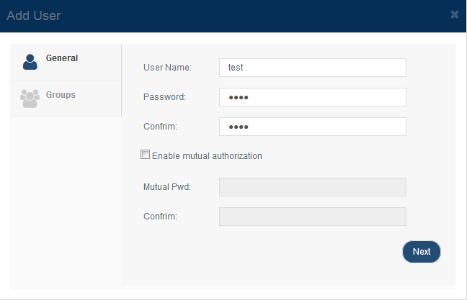Viewport: 467px width, 300px height.
Task: Click the Confrim field below Password
Action: point(313,127)
